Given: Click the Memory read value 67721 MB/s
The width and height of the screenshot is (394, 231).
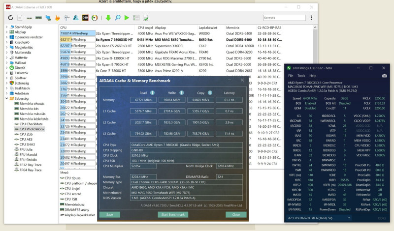Looking at the screenshot, I should click(143, 100).
